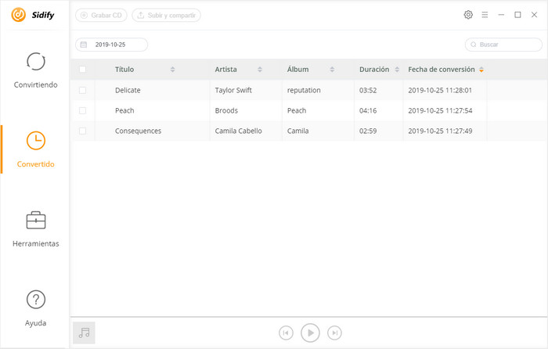Click conversion time 2019-10-25 11:28:01
The width and height of the screenshot is (548, 349).
(x=440, y=90)
